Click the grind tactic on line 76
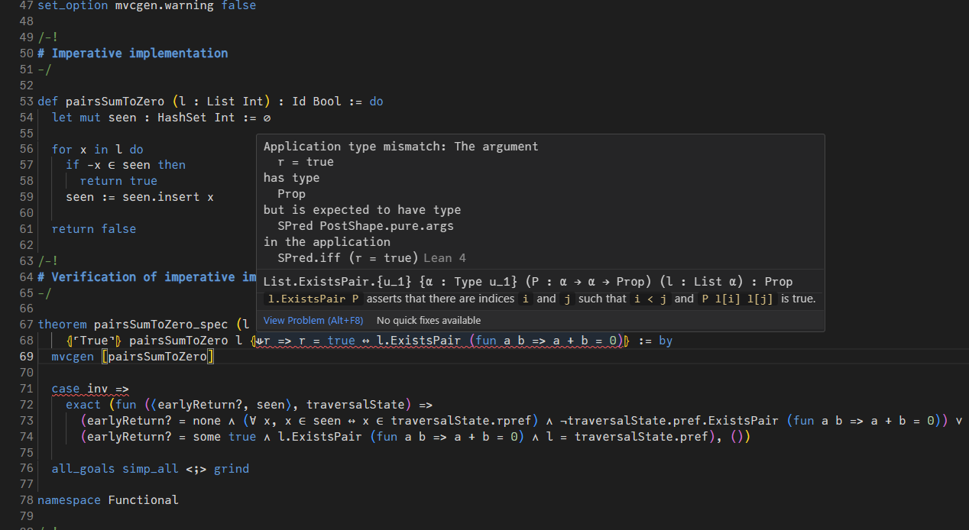Screen dimensions: 969x530 pos(231,469)
